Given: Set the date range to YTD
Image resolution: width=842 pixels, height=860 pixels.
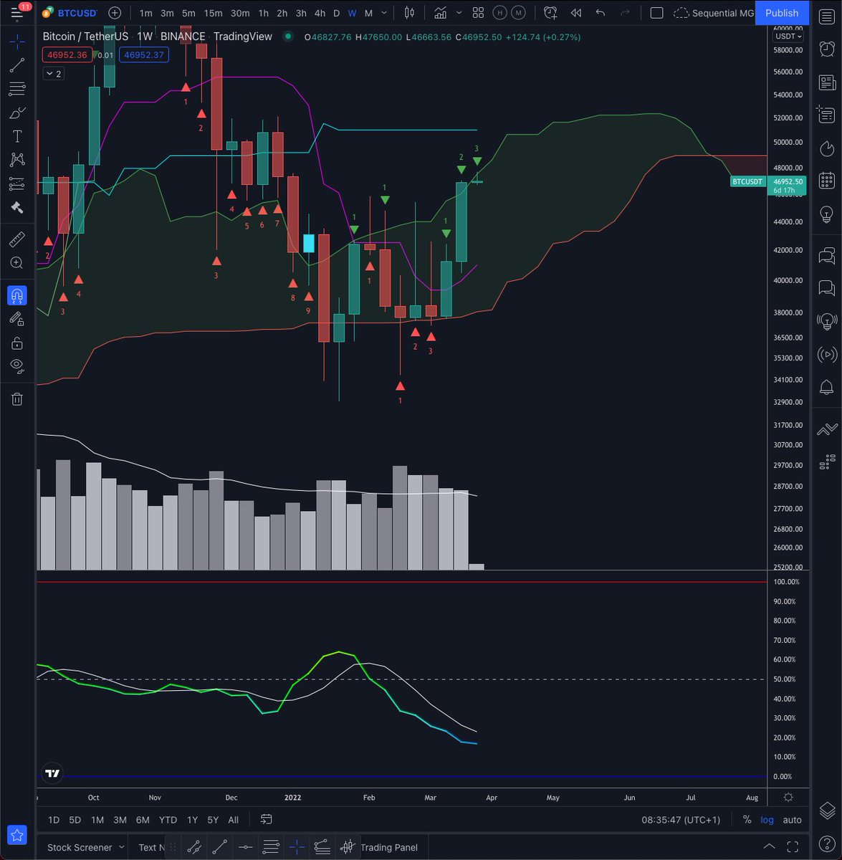Looking at the screenshot, I should point(168,820).
